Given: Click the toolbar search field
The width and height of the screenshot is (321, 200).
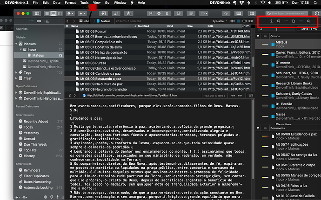Looking at the screenshot, I should tap(287, 13).
